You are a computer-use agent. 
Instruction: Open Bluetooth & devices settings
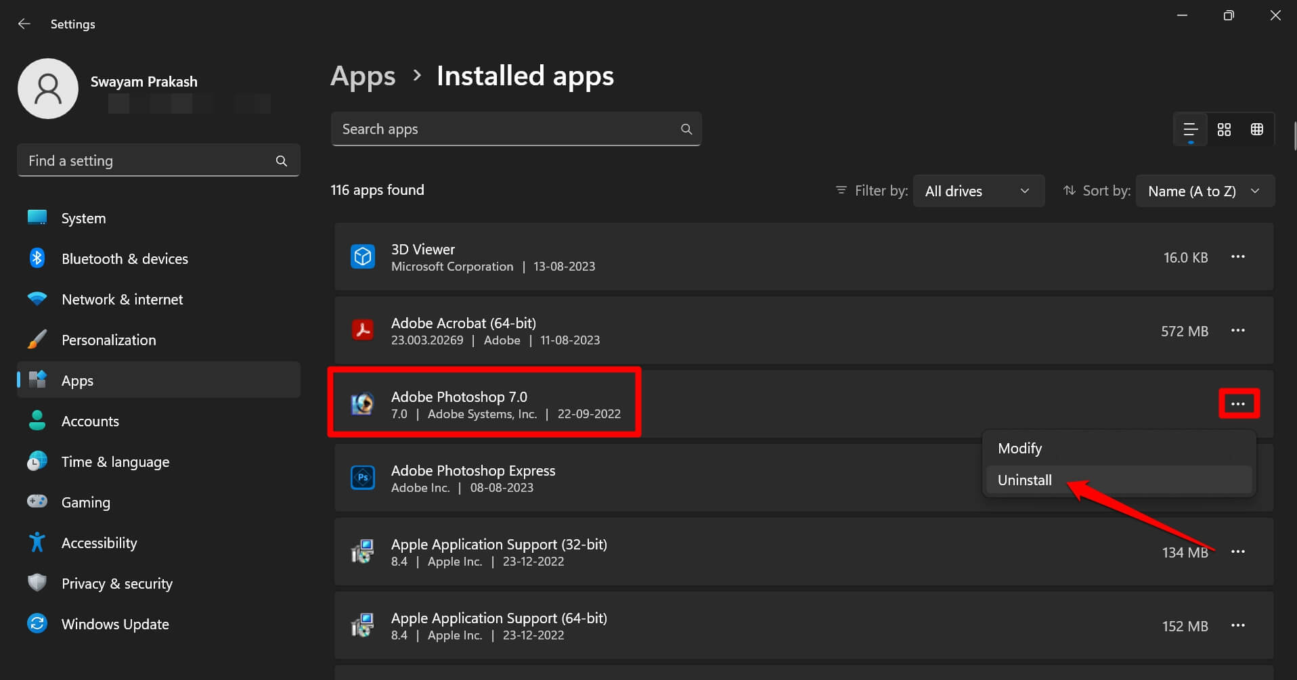tap(159, 258)
